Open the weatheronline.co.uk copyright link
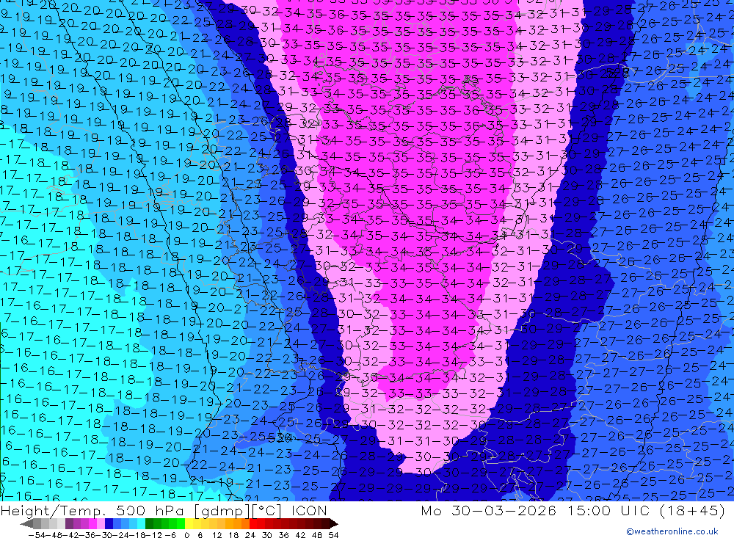Viewport: 734px width, 538px height. click(672, 531)
